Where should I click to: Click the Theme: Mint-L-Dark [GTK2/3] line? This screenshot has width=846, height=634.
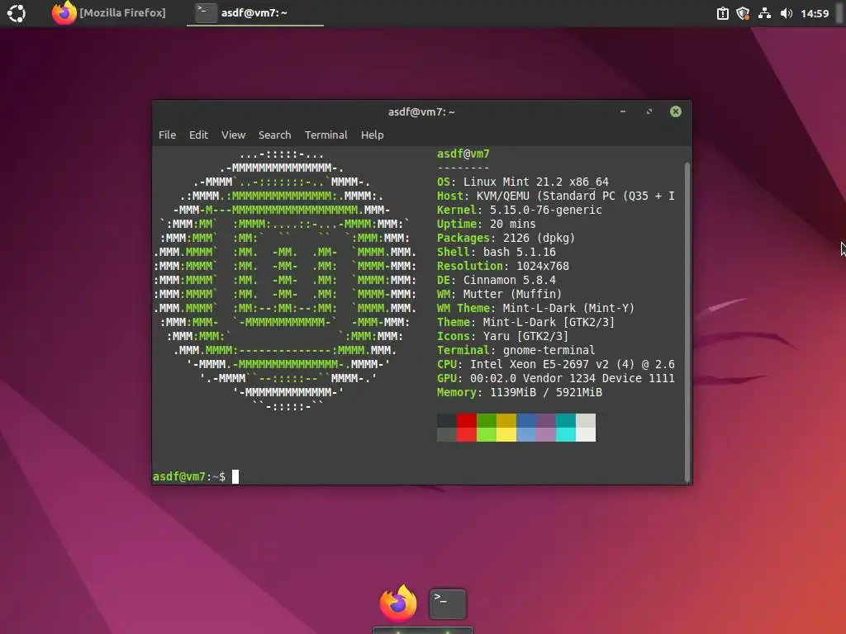(525, 322)
